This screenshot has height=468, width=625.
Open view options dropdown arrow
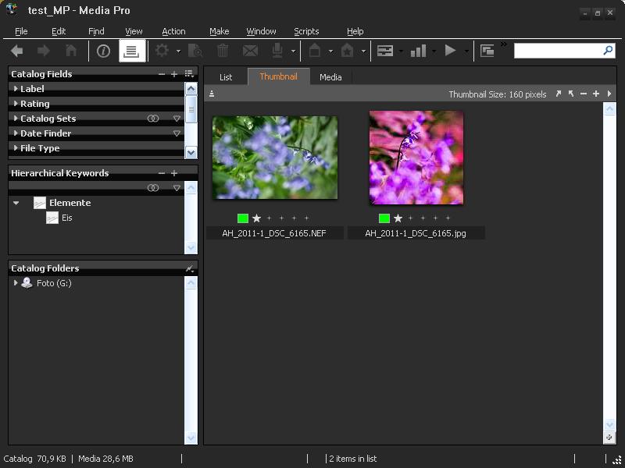(401, 51)
